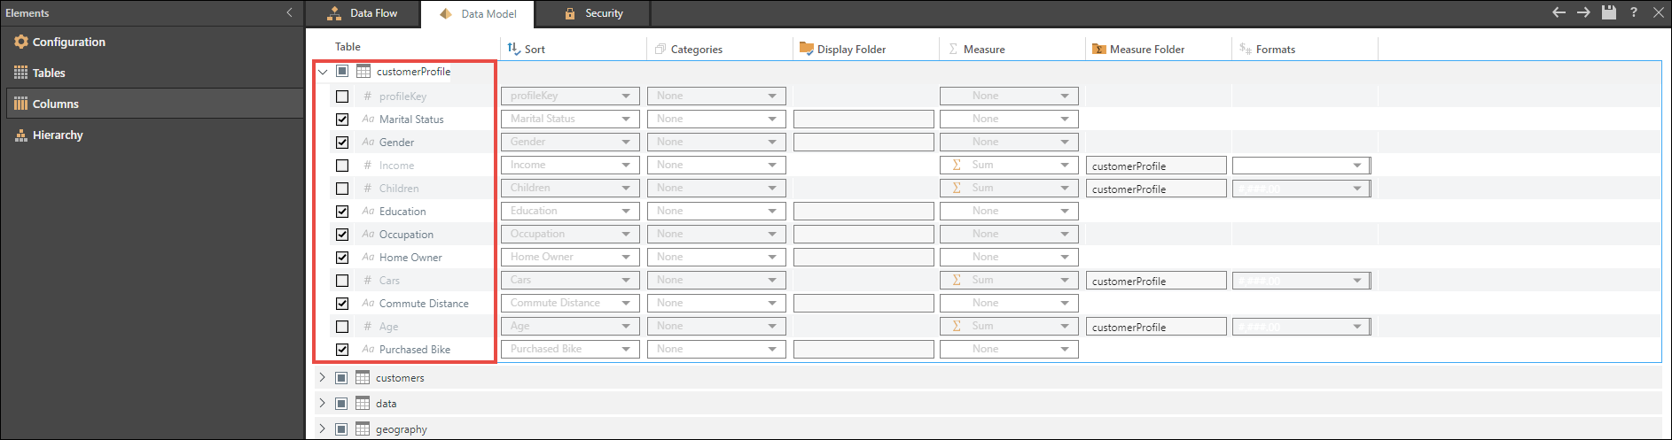Uncheck the Marital Status column checkbox

[x=342, y=120]
